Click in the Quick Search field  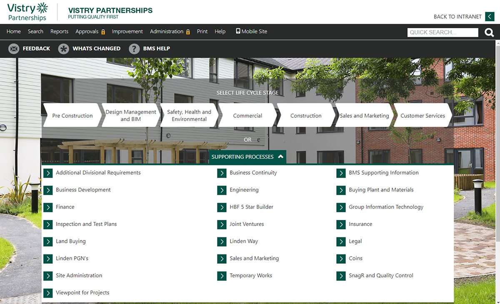pos(443,32)
